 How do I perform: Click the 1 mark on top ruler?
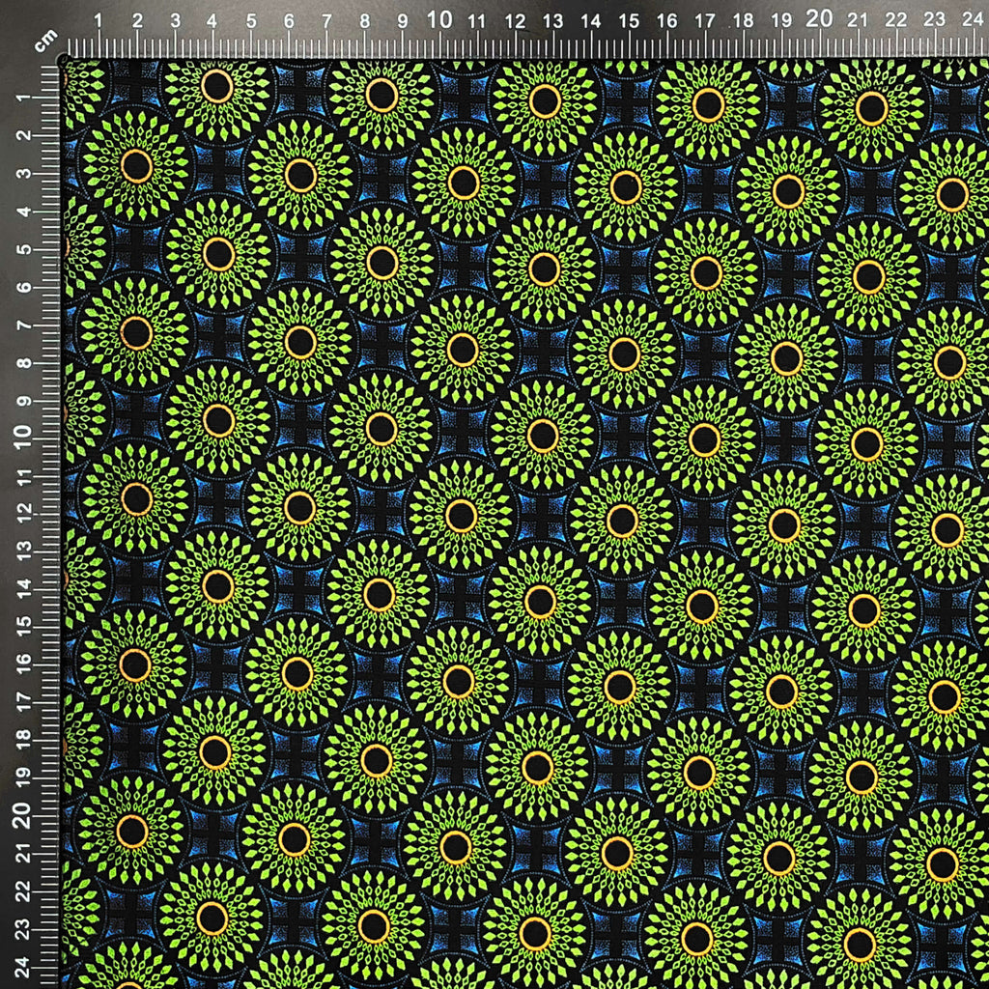(99, 21)
